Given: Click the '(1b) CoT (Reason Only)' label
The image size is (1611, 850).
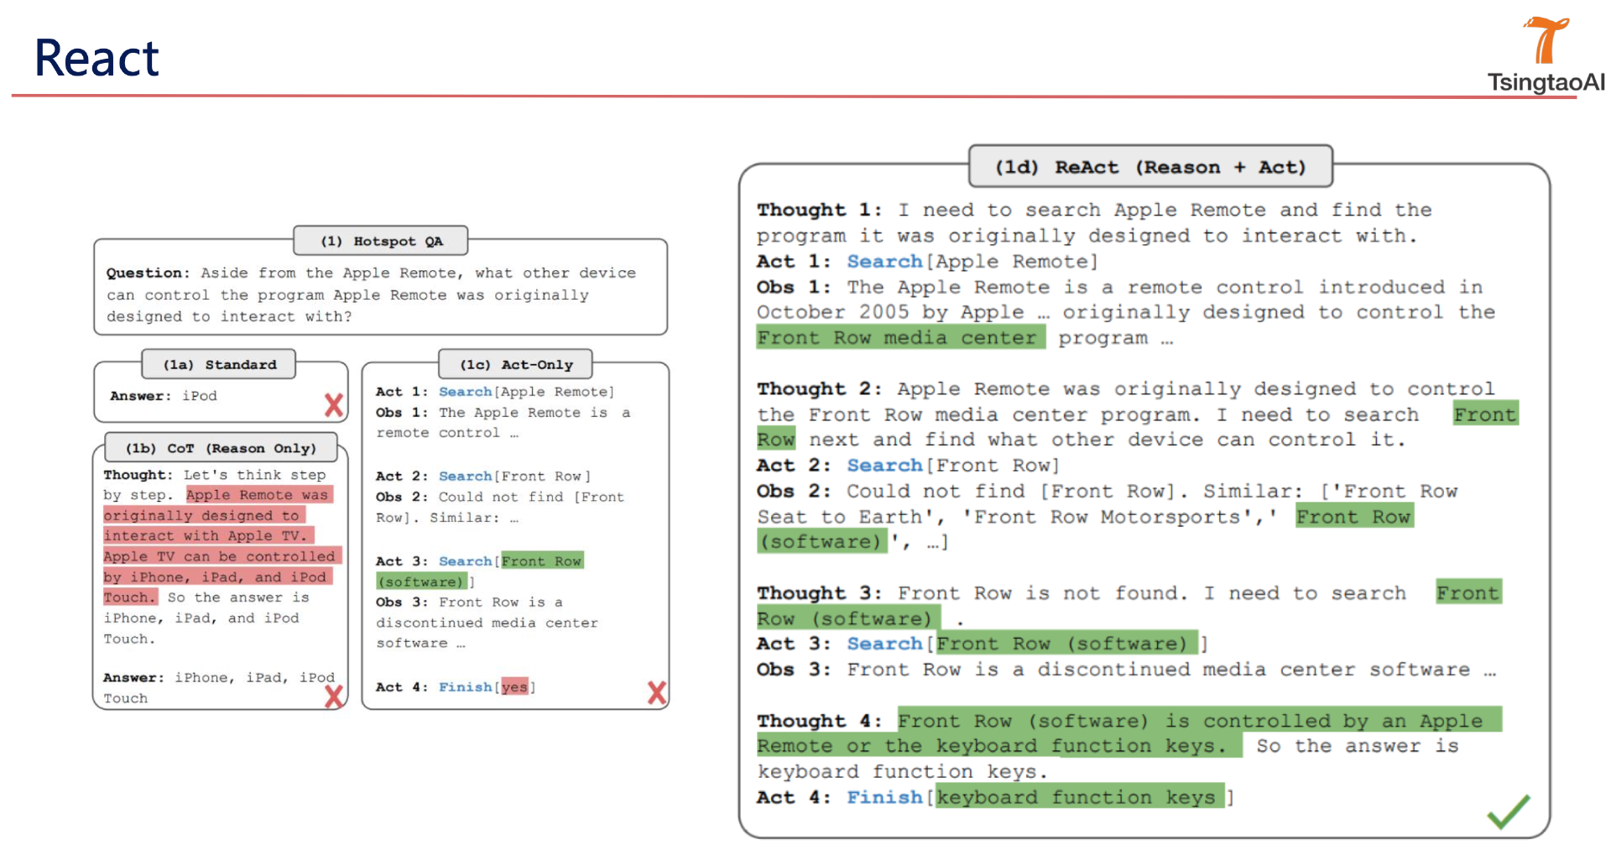Looking at the screenshot, I should (x=221, y=448).
